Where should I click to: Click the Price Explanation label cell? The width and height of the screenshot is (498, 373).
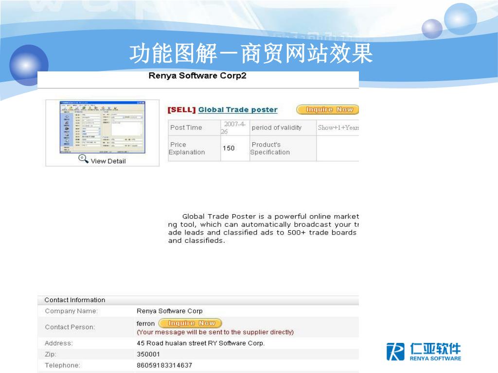[195, 149]
